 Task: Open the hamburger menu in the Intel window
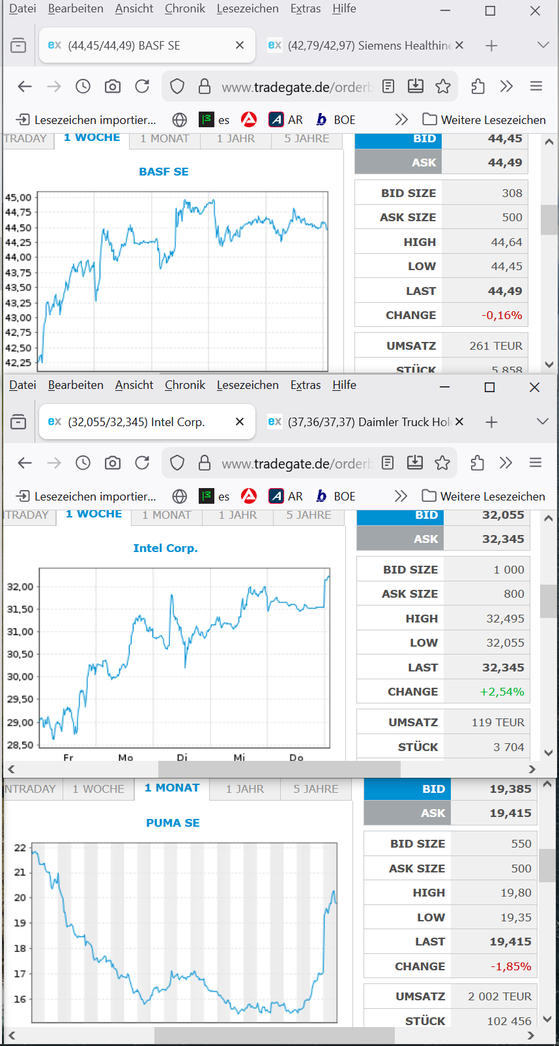pos(536,463)
